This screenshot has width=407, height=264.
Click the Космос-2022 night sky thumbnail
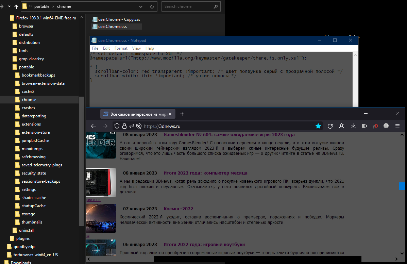101,218
